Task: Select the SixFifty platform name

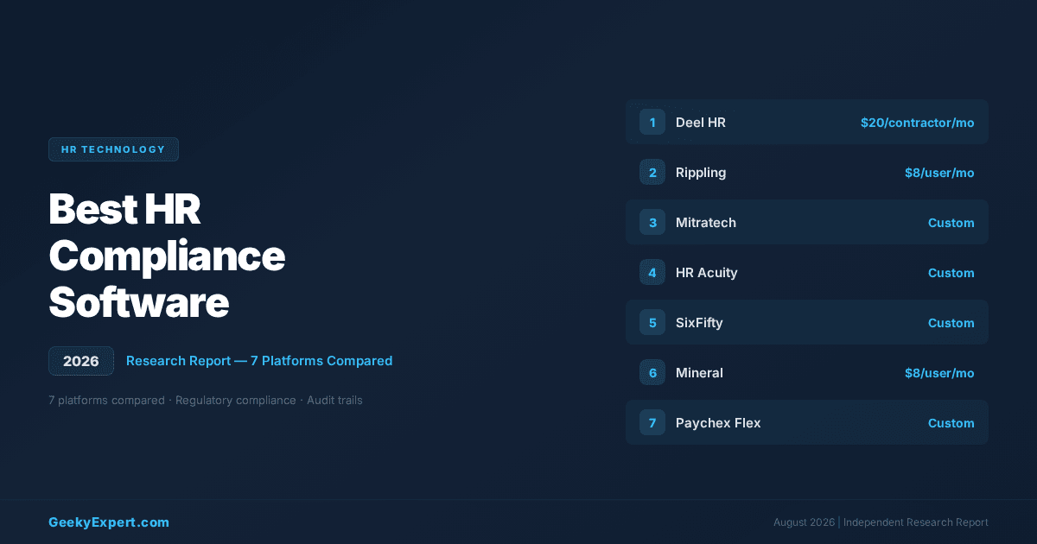Action: [699, 323]
